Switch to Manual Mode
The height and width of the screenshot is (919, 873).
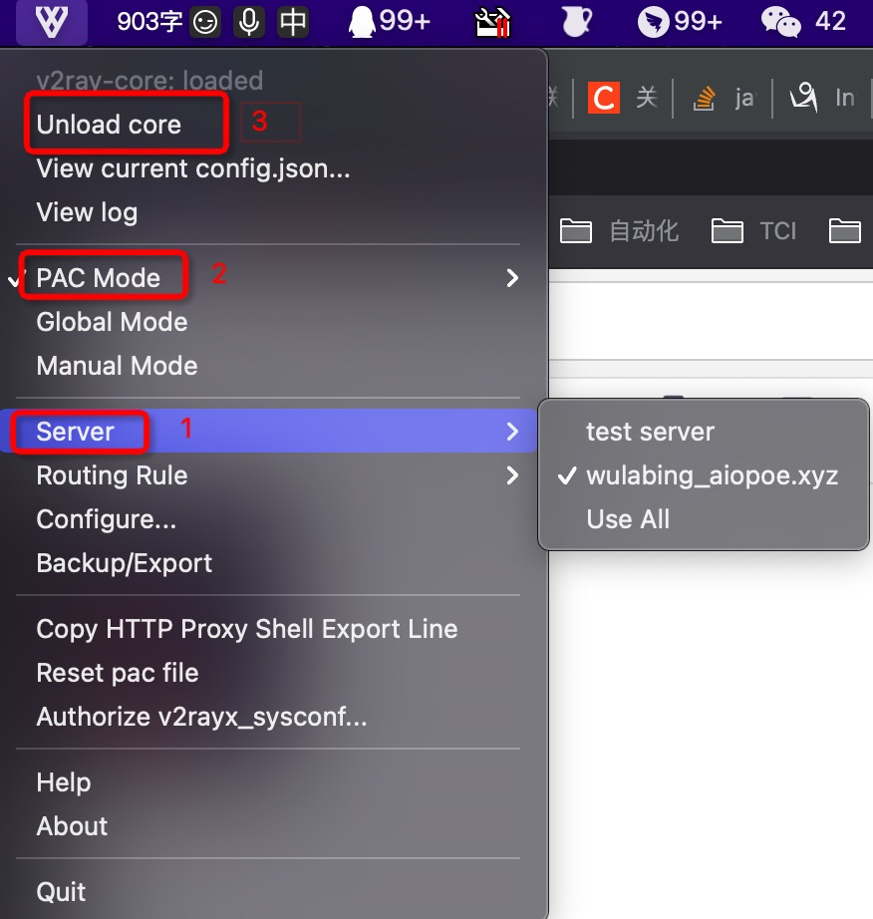pos(268,366)
